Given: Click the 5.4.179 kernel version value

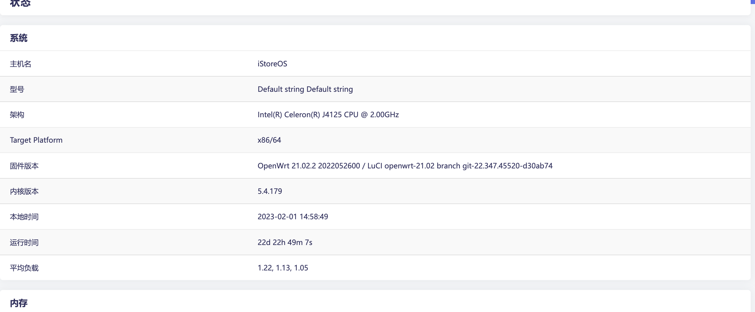Looking at the screenshot, I should tap(270, 191).
